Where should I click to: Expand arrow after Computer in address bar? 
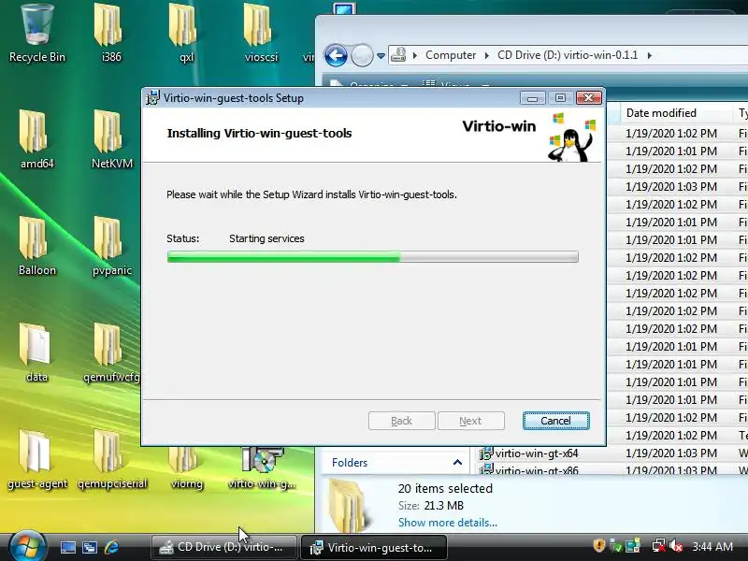(x=486, y=55)
